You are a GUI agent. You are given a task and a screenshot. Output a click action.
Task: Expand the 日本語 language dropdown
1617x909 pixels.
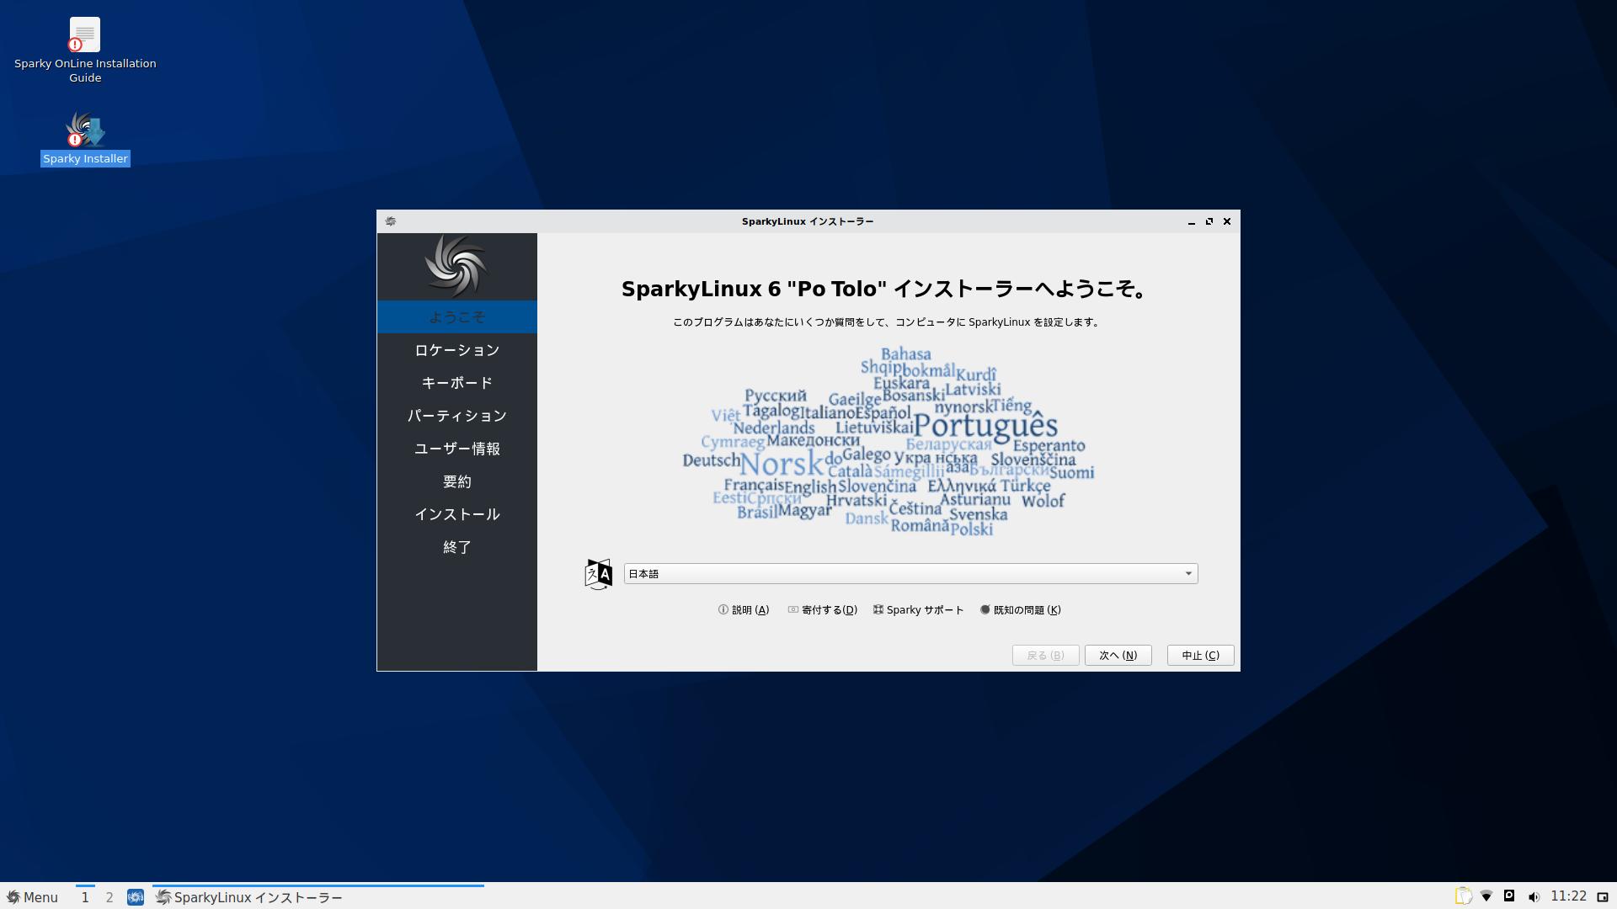(x=910, y=574)
